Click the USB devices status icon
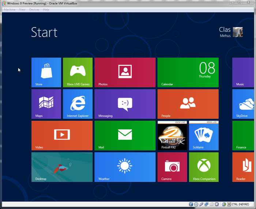Image resolution: width=256 pixels, height=209 pixels. click(201, 204)
